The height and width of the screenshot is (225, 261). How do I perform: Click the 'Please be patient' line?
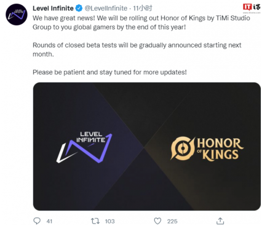110,72
